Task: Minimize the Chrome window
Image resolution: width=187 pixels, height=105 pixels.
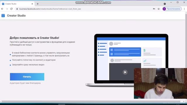Action: tap(171, 2)
